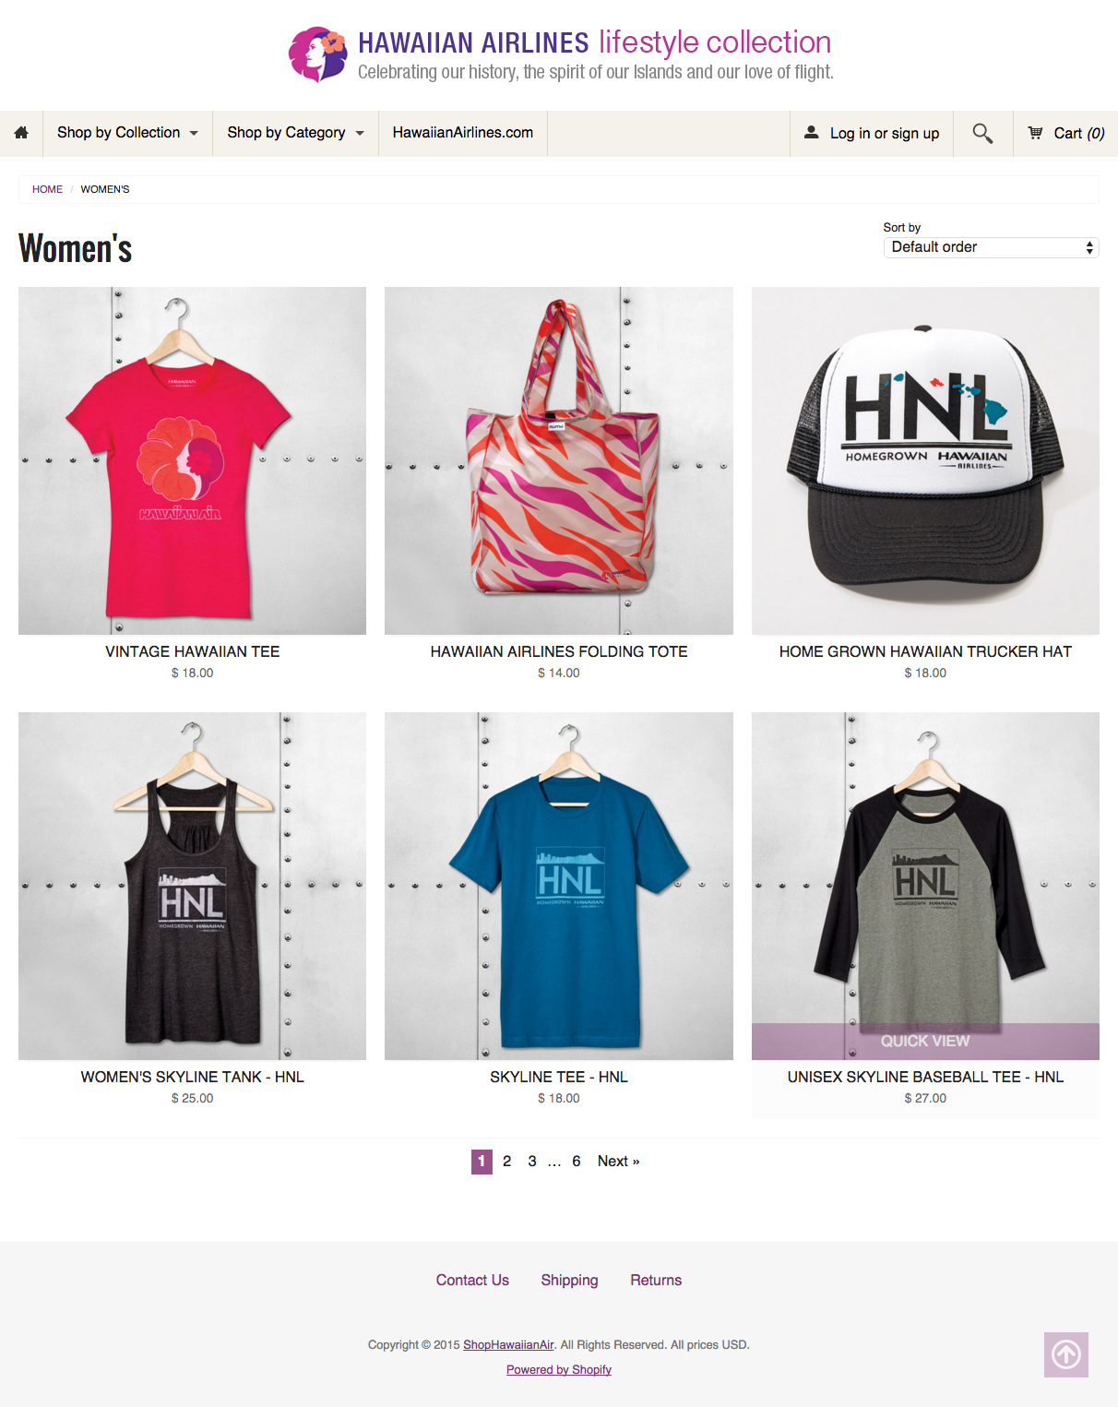Click Log in or sign up
This screenshot has height=1407, width=1118.
884,134
